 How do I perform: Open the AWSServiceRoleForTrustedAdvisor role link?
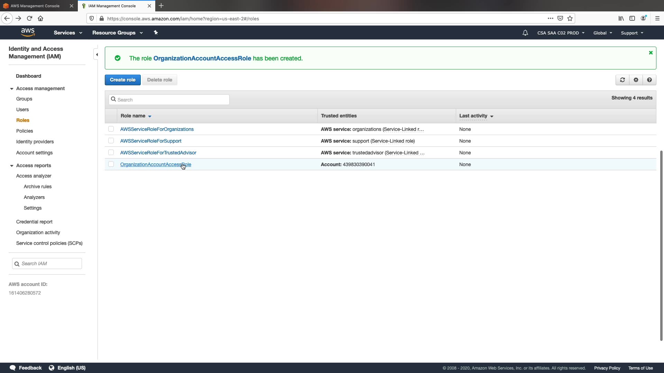click(x=158, y=153)
